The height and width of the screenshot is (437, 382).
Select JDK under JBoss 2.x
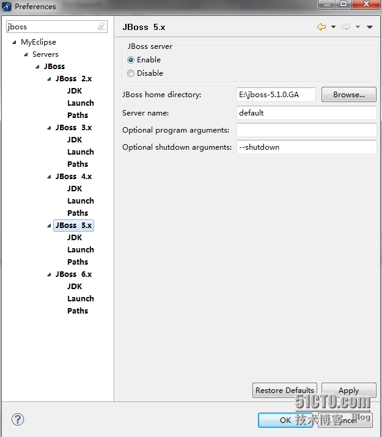pos(75,91)
